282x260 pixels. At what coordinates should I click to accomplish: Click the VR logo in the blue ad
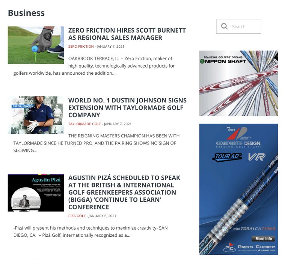click(256, 157)
